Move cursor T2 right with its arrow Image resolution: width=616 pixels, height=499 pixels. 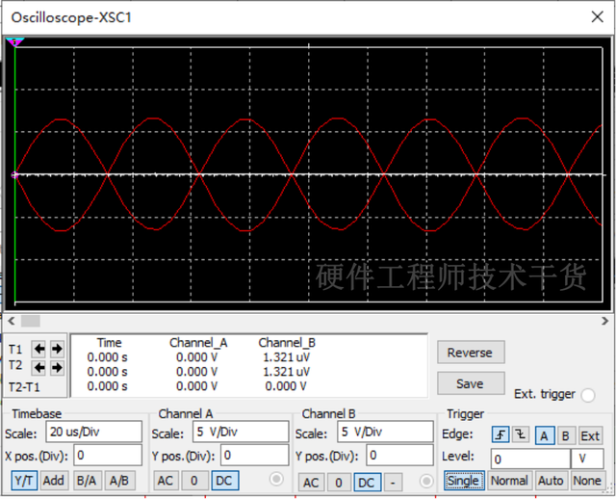pos(57,368)
